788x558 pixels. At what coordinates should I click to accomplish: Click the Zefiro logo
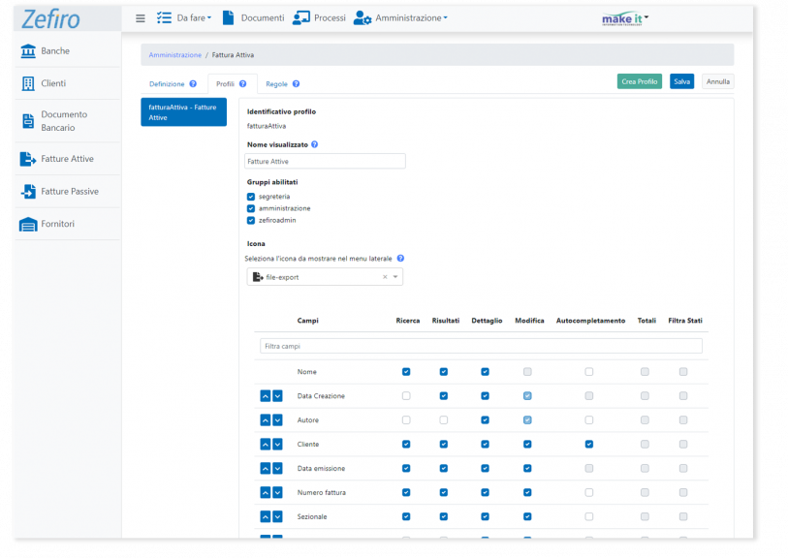50,19
